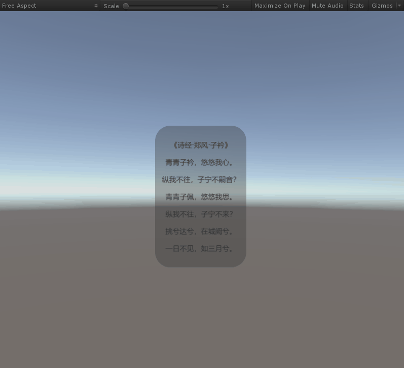Click the line 挑兮达兮，在城阙兮。
Viewport: 404px width, 368px height.
(199, 232)
